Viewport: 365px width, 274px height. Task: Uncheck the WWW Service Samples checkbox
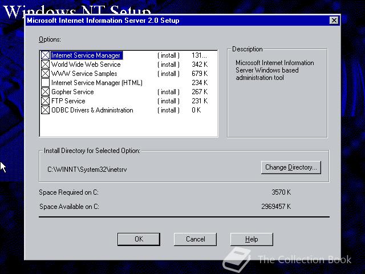tap(45, 74)
